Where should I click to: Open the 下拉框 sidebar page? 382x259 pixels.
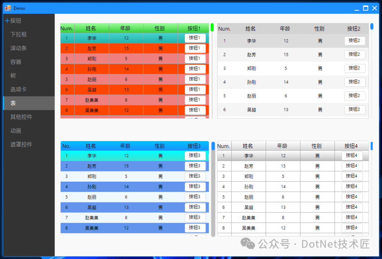tap(19, 35)
